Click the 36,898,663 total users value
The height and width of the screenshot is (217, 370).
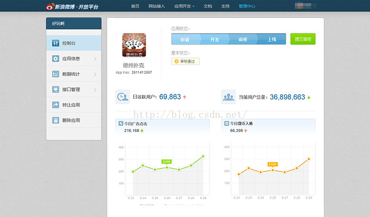click(x=287, y=97)
